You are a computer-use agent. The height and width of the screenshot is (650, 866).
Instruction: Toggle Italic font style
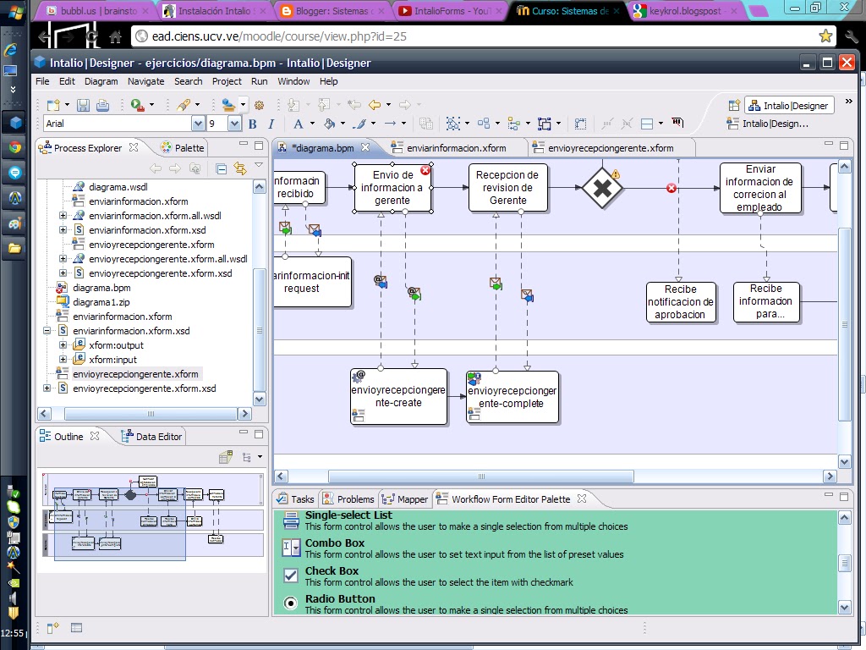271,124
